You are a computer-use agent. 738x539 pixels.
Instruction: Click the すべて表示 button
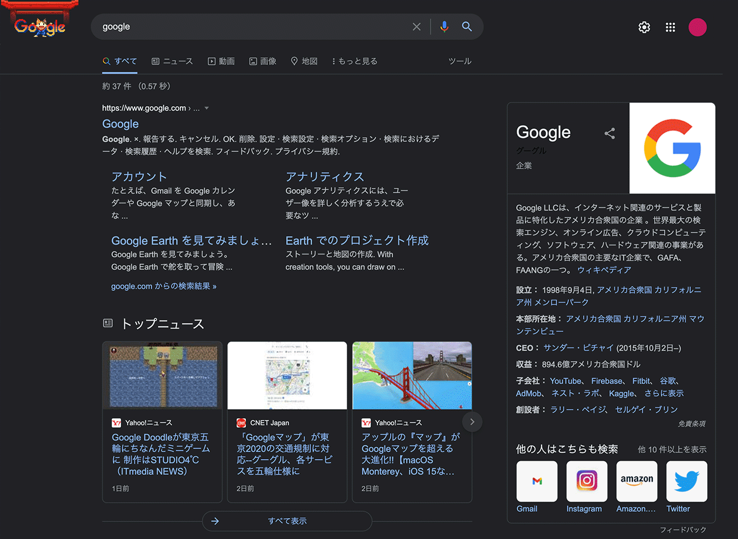click(287, 521)
